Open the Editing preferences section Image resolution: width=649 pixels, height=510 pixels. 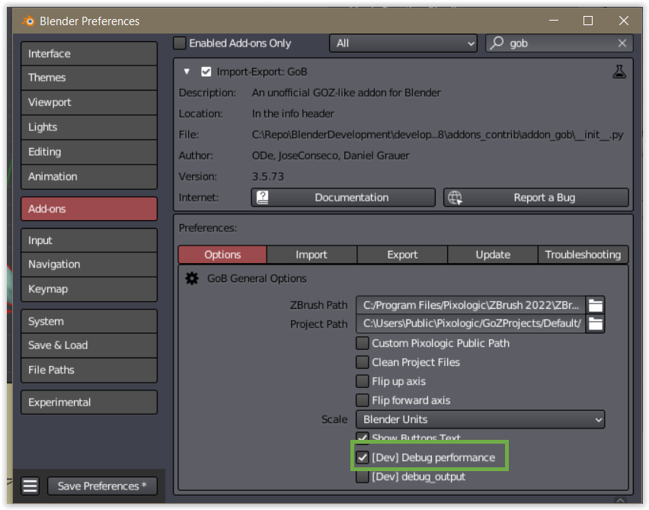(89, 152)
